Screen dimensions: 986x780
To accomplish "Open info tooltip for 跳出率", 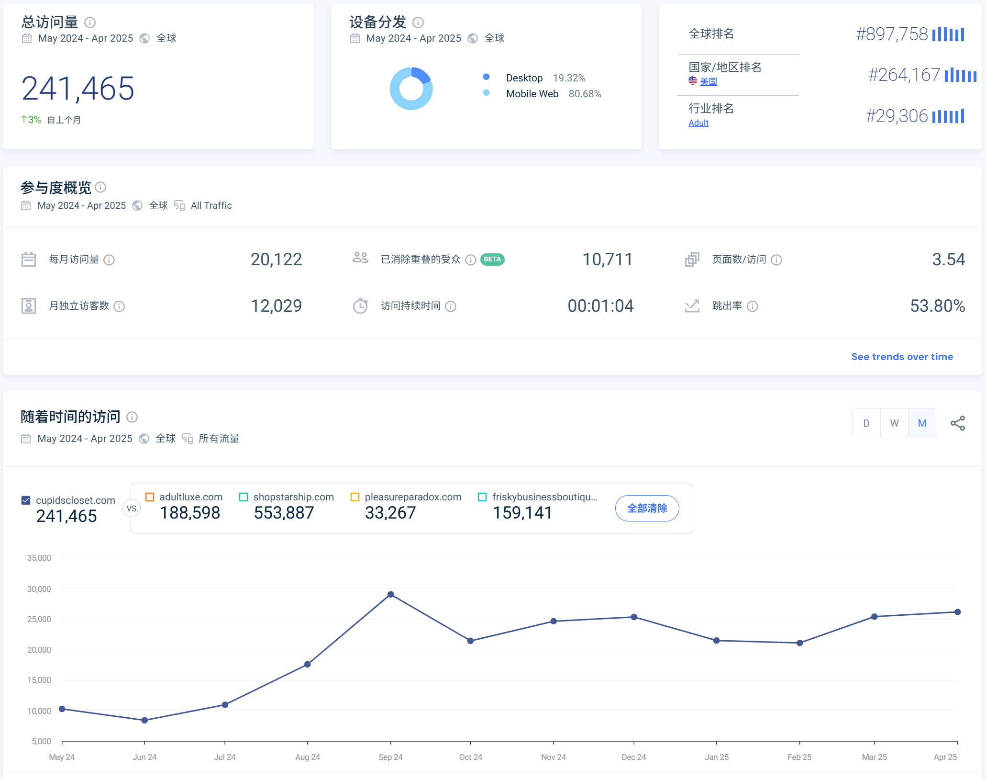I will 753,306.
